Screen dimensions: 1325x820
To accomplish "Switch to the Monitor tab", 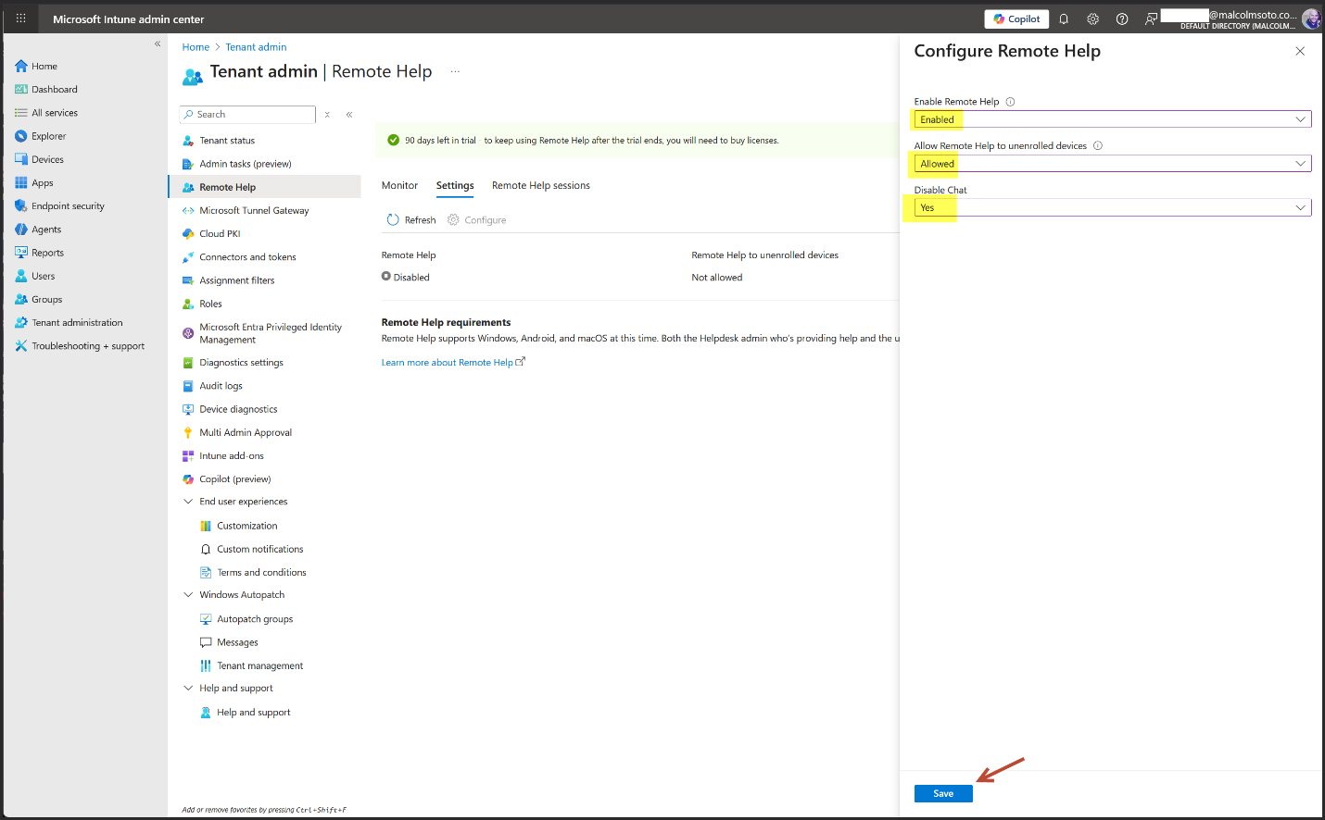I will pos(399,186).
